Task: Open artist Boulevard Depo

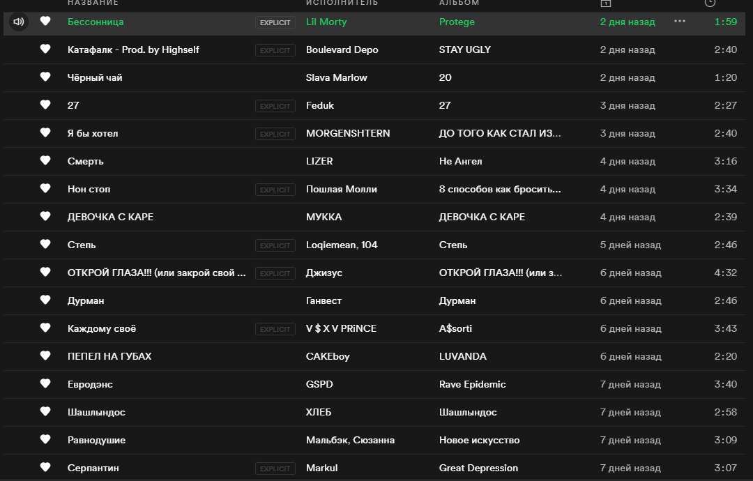Action: [342, 50]
